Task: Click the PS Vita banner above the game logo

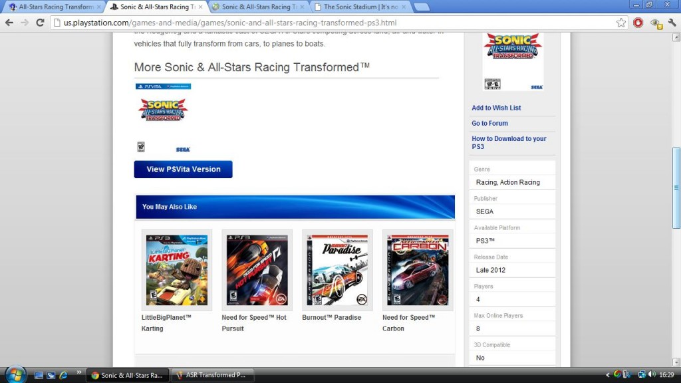Action: [x=164, y=86]
